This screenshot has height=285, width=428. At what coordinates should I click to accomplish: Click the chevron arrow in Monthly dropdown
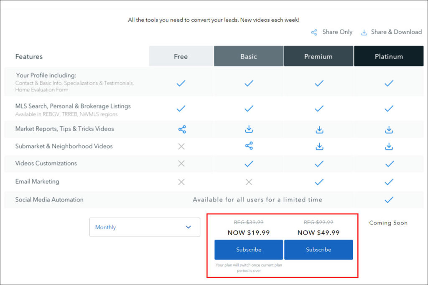coord(188,227)
